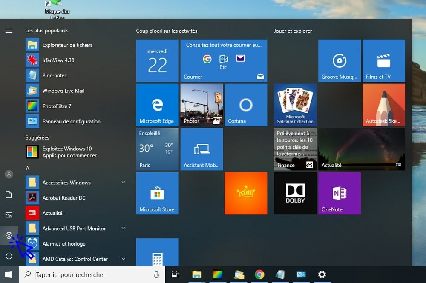Open Control Panel icon on the taskbar
Image resolution: width=426 pixels, height=283 pixels.
pos(301,274)
